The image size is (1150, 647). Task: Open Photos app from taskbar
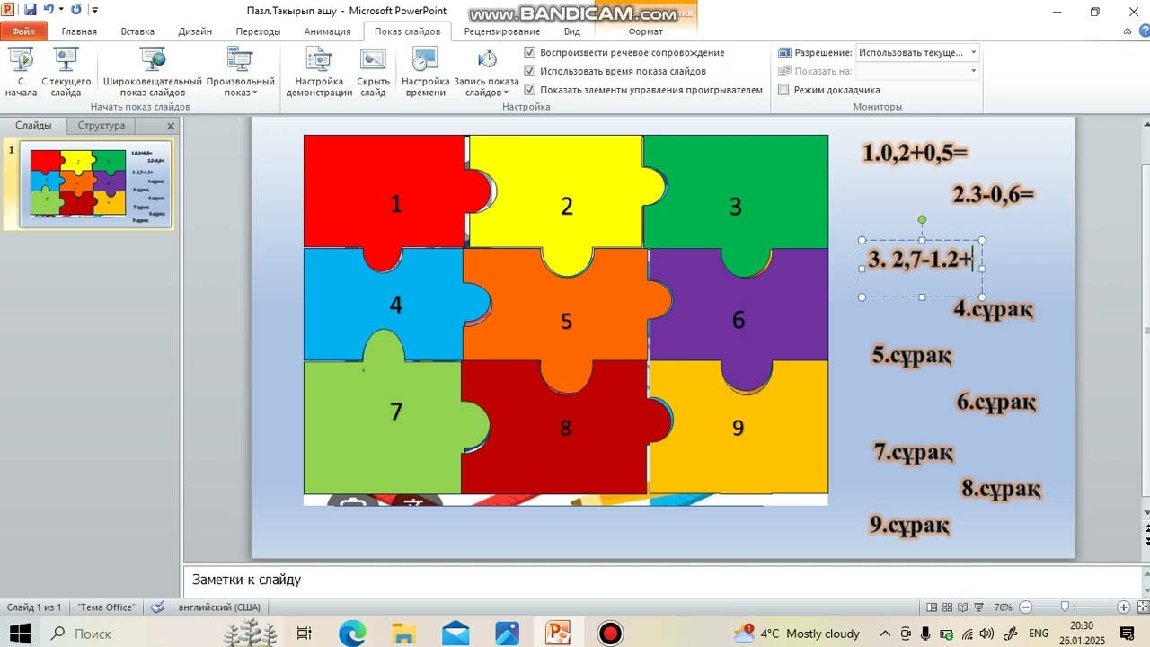pos(507,634)
